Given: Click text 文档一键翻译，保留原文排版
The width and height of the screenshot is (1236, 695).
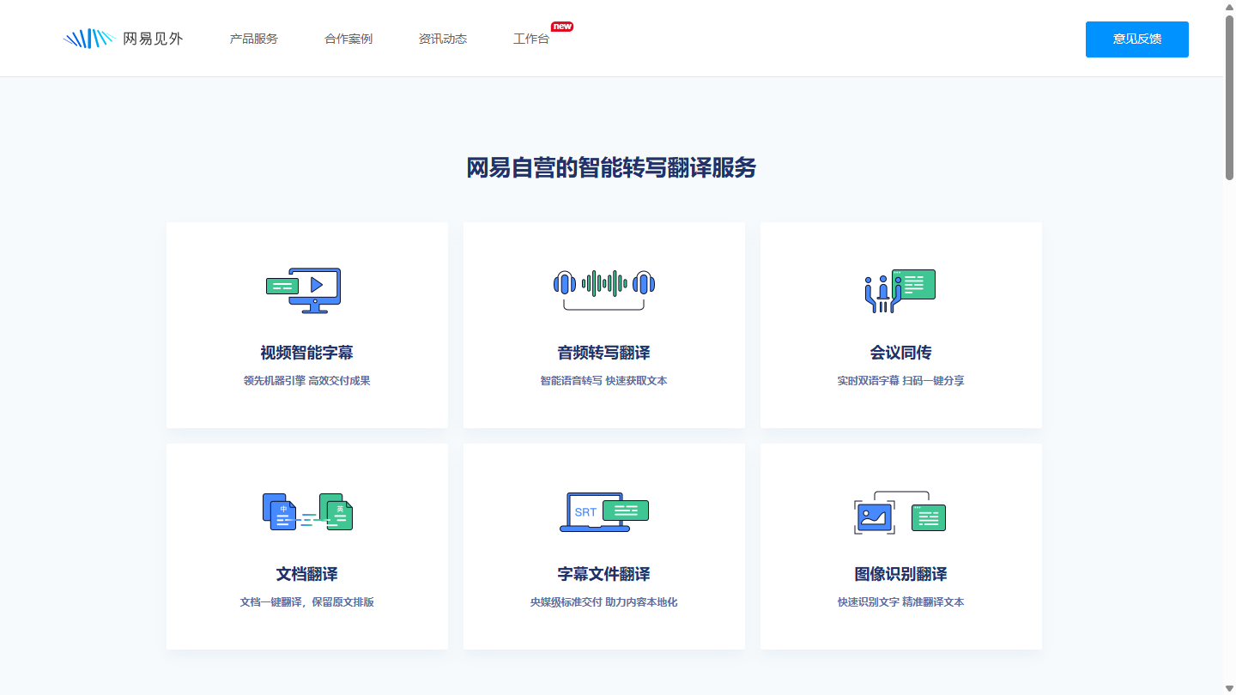Looking at the screenshot, I should coord(307,602).
